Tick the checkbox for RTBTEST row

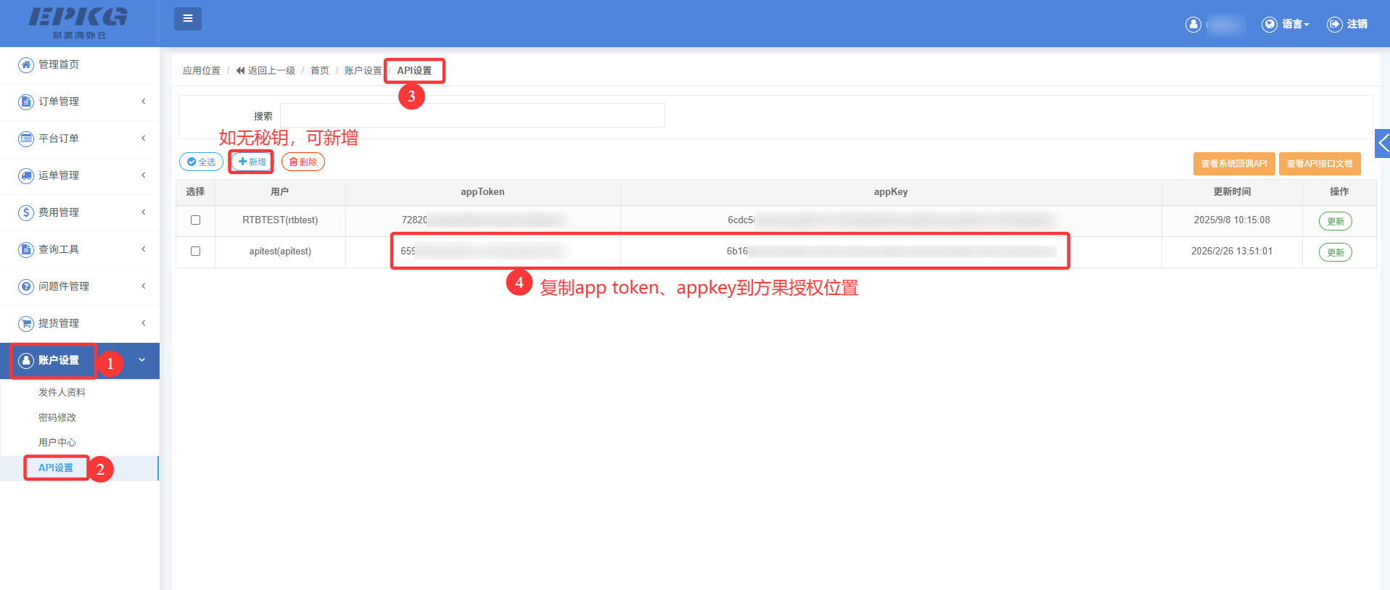coord(195,220)
